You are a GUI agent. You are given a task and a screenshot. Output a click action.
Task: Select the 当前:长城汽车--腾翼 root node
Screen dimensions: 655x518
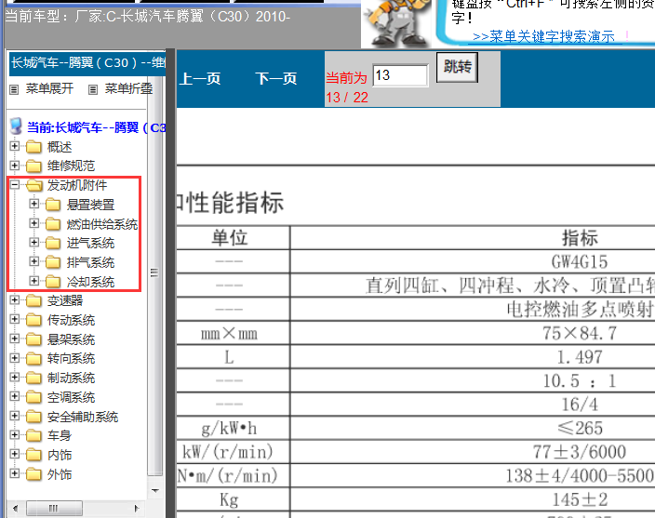click(96, 127)
